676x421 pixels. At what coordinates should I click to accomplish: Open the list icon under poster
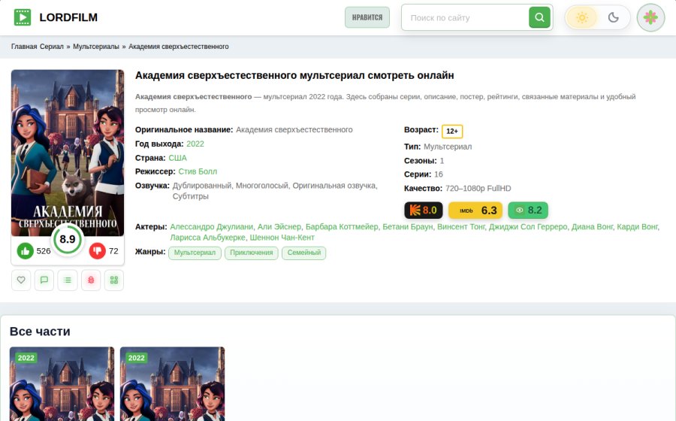pyautogui.click(x=68, y=280)
